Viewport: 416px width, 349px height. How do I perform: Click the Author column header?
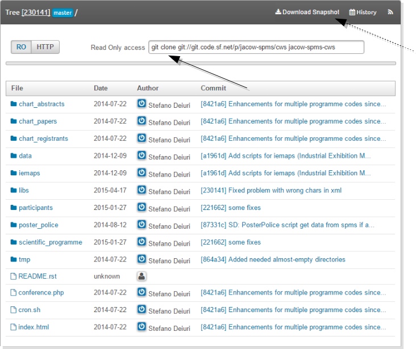click(x=148, y=89)
